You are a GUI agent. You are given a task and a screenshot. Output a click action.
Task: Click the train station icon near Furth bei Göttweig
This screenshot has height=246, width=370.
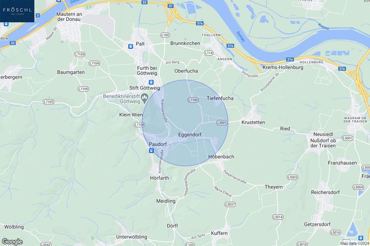coord(151,82)
